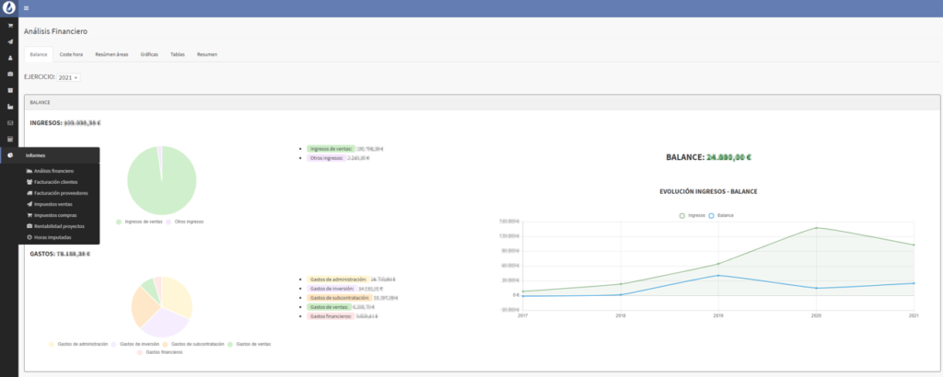
Task: Collapse the Informes sidebar menu
Action: pyautogui.click(x=35, y=155)
